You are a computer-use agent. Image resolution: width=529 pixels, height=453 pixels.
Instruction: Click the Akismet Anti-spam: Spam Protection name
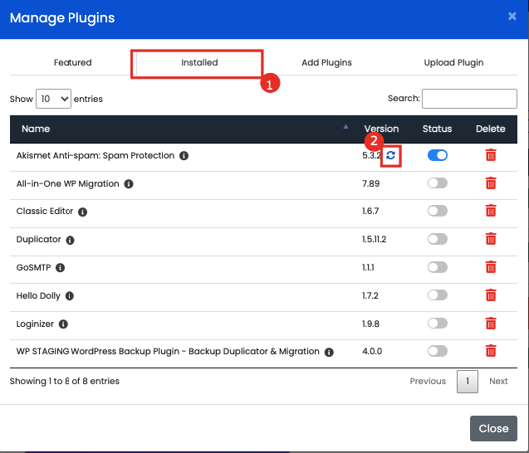[96, 155]
